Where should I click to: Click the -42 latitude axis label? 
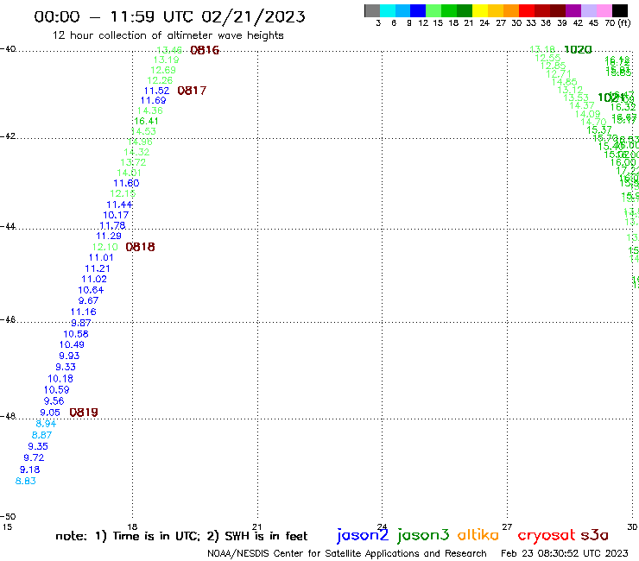pos(8,136)
